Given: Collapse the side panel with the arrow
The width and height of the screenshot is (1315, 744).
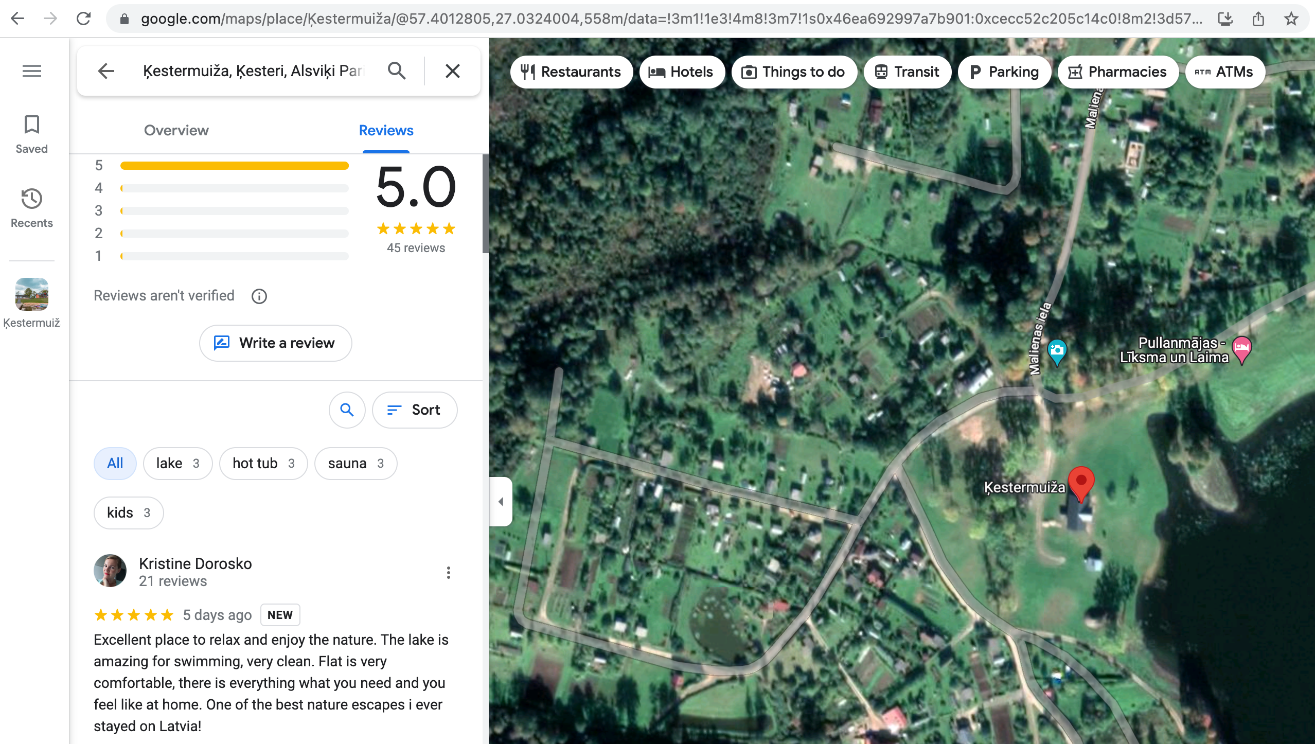Looking at the screenshot, I should click(x=501, y=502).
